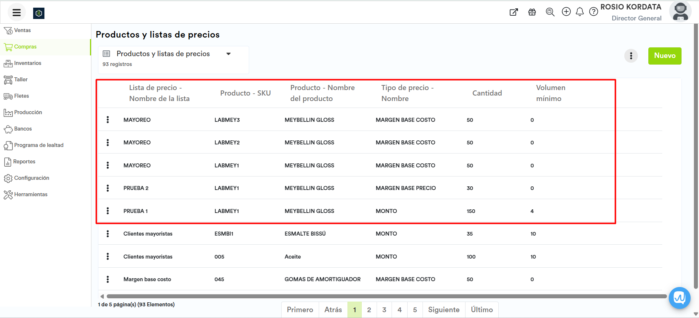Open row options for LABMEY3 row
Screen dimensions: 699x318
[108, 120]
